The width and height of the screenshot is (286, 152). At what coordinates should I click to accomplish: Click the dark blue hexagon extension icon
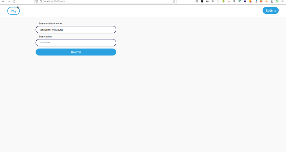click(245, 1)
